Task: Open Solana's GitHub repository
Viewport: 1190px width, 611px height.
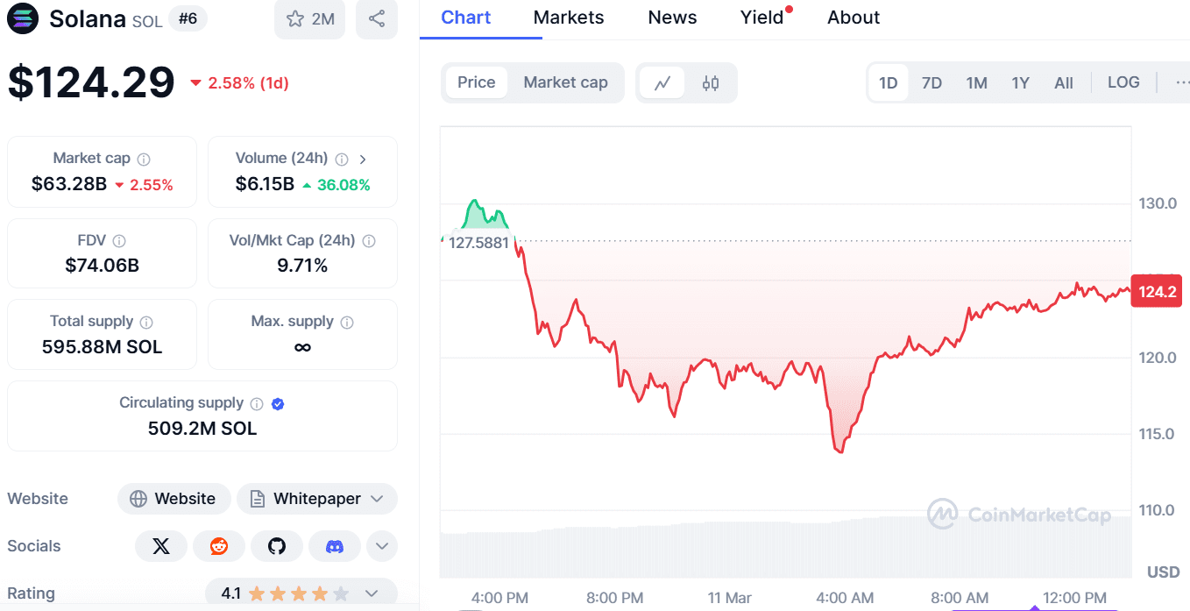Action: [277, 545]
